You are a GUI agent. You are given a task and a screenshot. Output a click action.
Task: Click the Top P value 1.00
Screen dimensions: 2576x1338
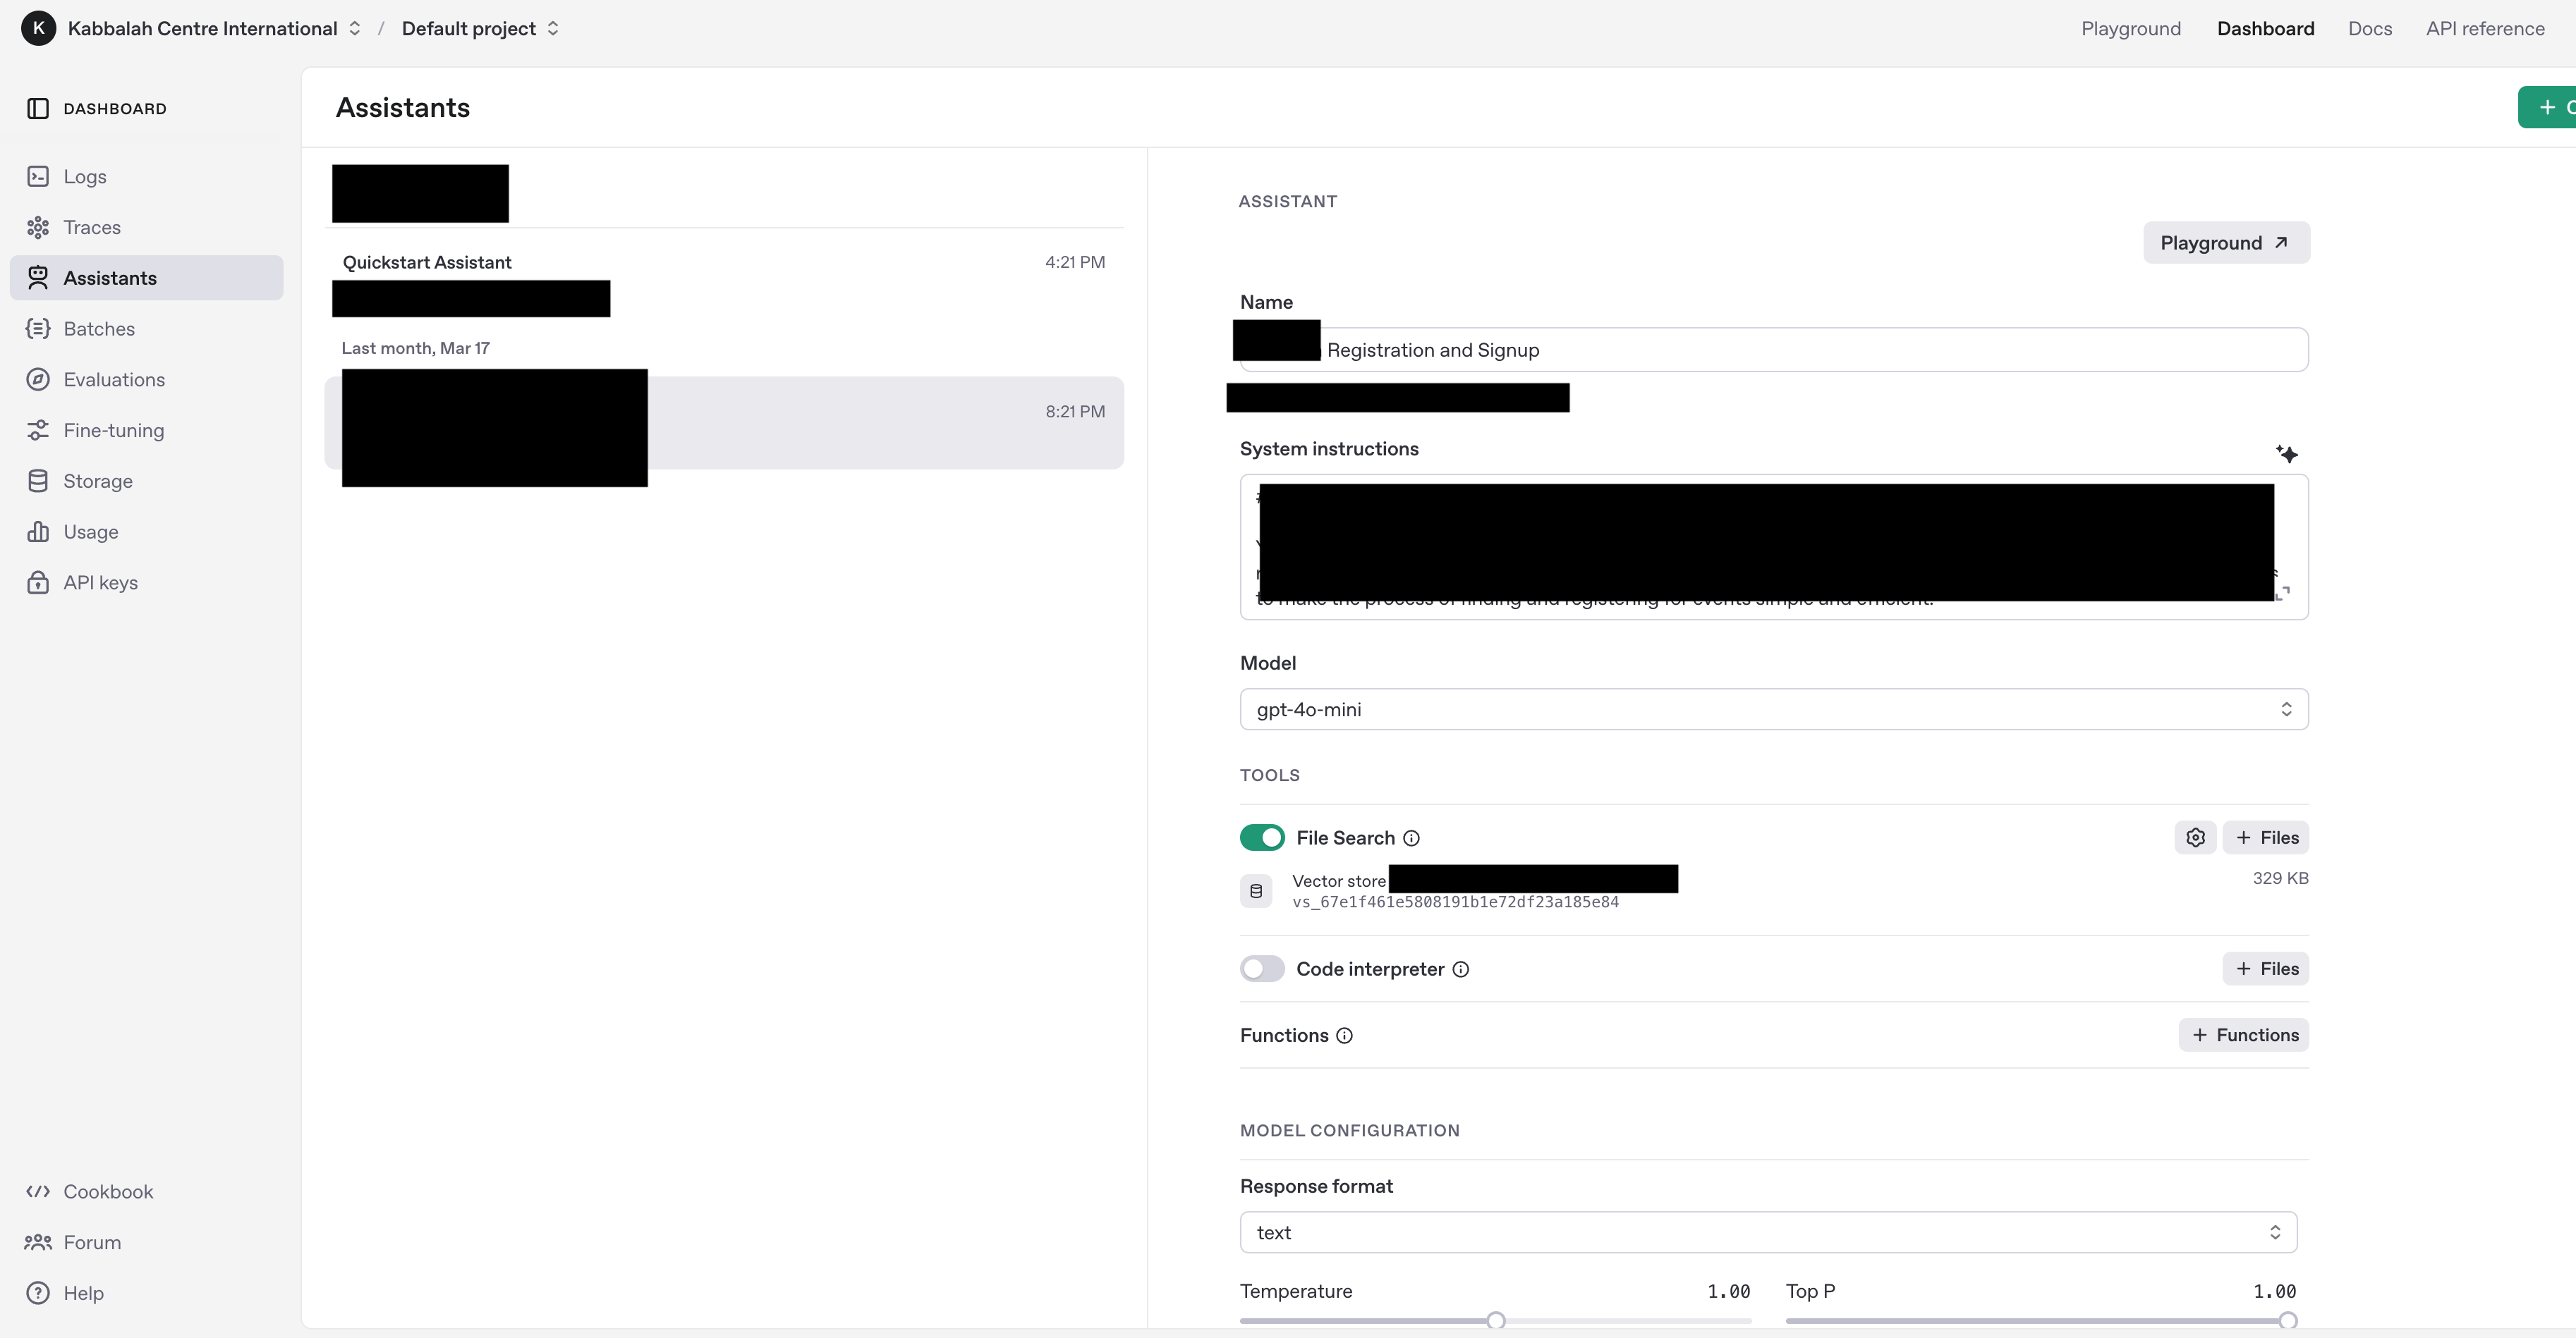pos(2274,1291)
